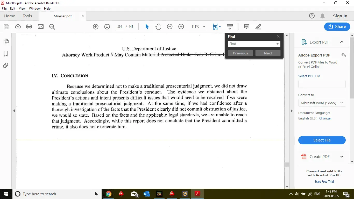Click the Windows search box
The width and height of the screenshot is (354, 199).
click(x=57, y=194)
